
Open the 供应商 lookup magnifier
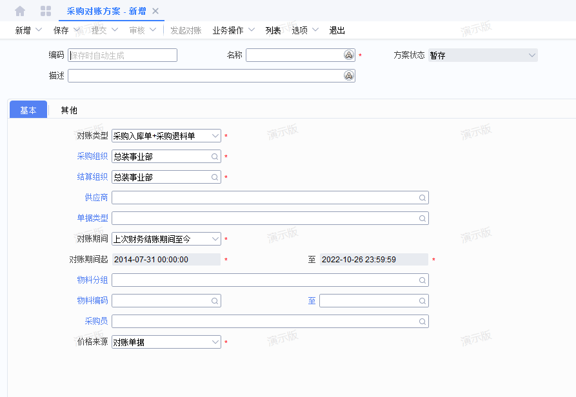422,197
